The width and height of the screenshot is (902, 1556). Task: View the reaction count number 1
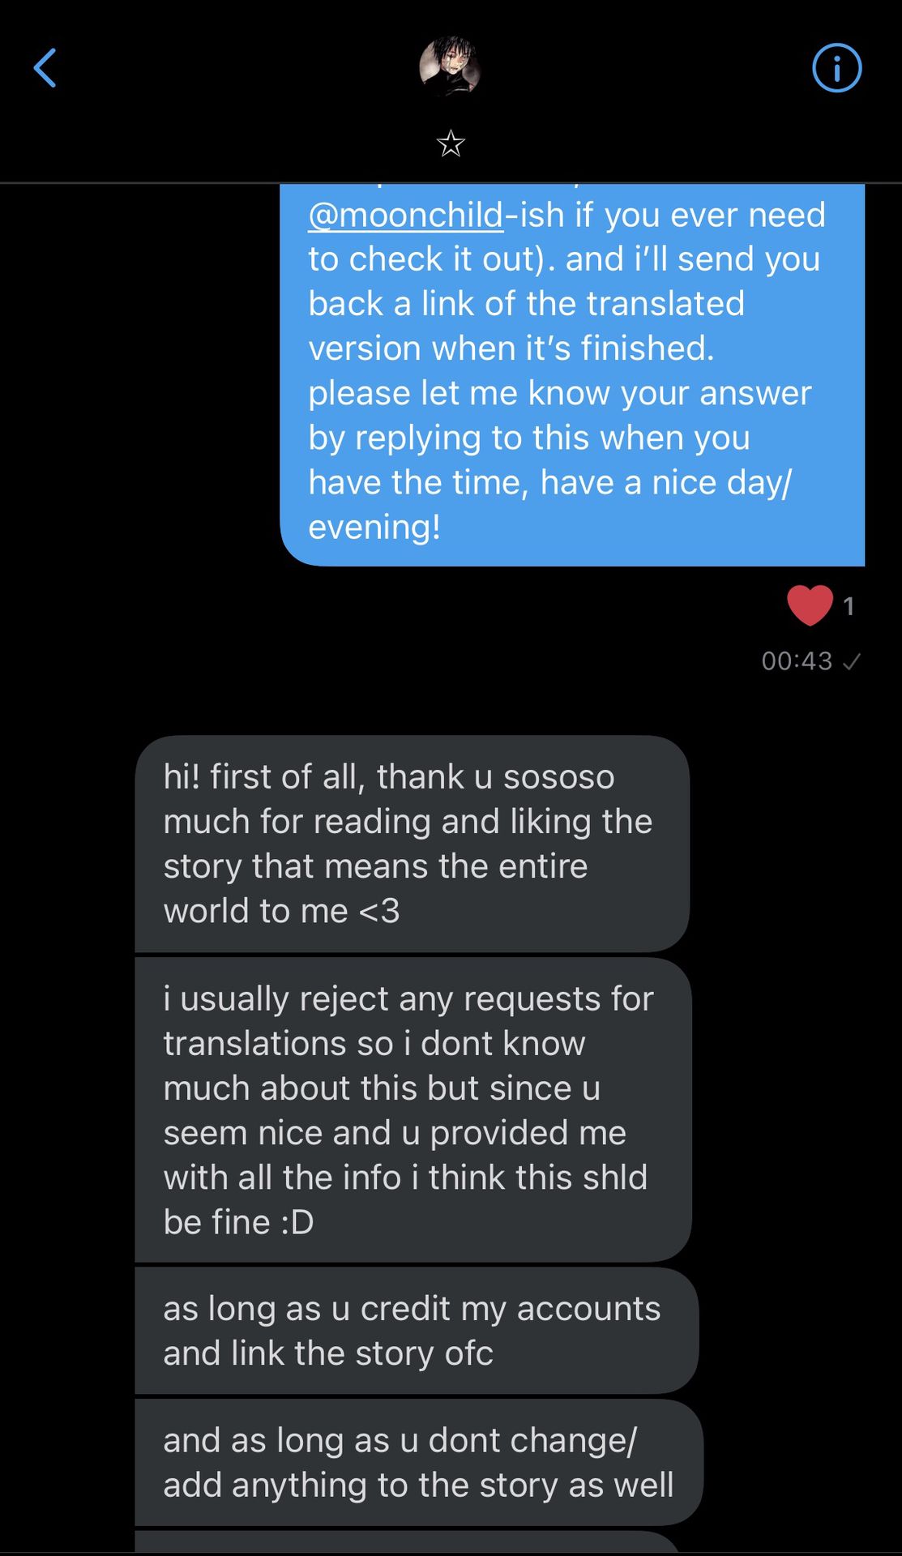point(849,606)
